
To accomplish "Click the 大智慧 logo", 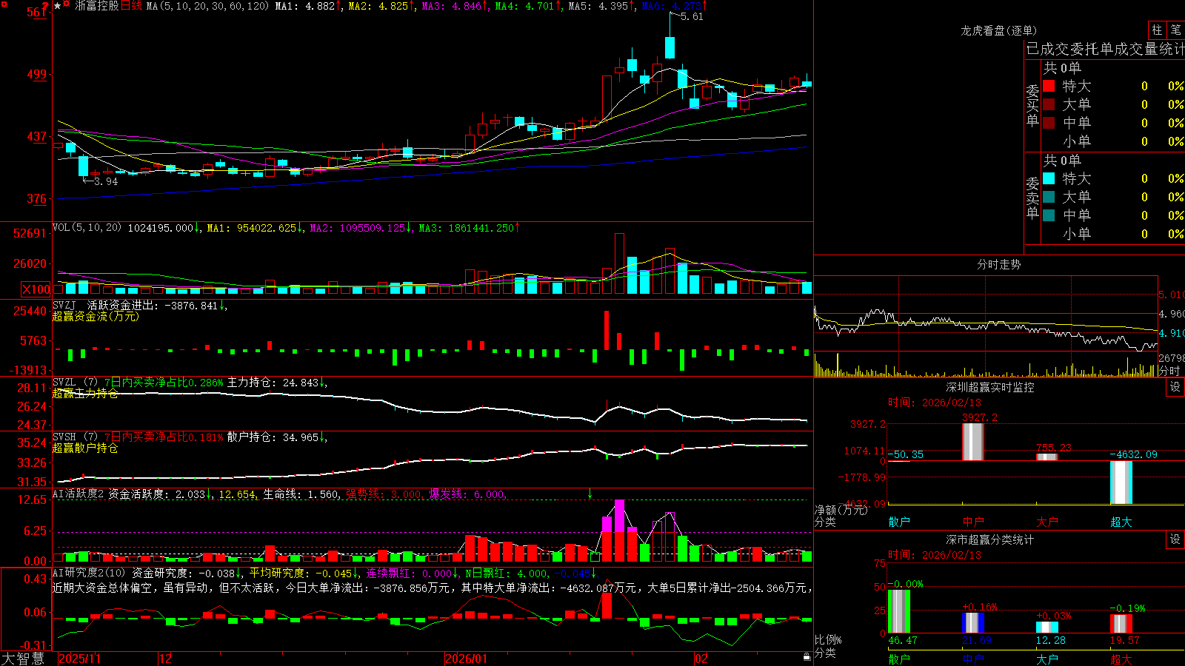I will pos(23,659).
